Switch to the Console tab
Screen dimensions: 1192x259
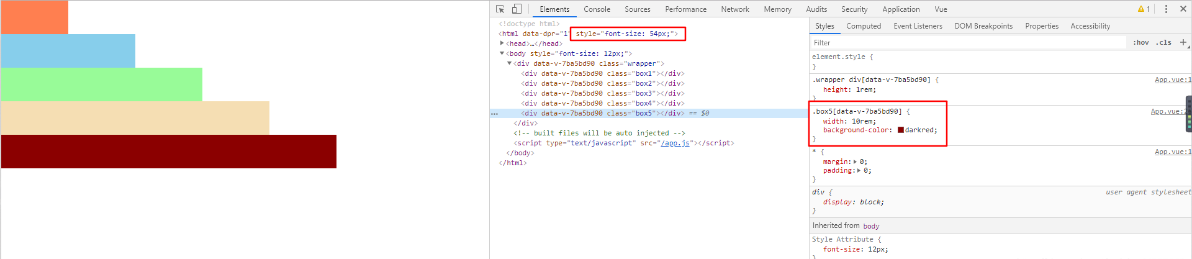(x=597, y=9)
